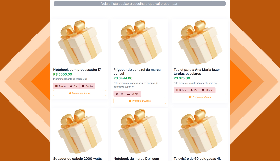Click the Televisão 60 polegadas gift image
This screenshot has height=161, width=280.
click(x=200, y=131)
